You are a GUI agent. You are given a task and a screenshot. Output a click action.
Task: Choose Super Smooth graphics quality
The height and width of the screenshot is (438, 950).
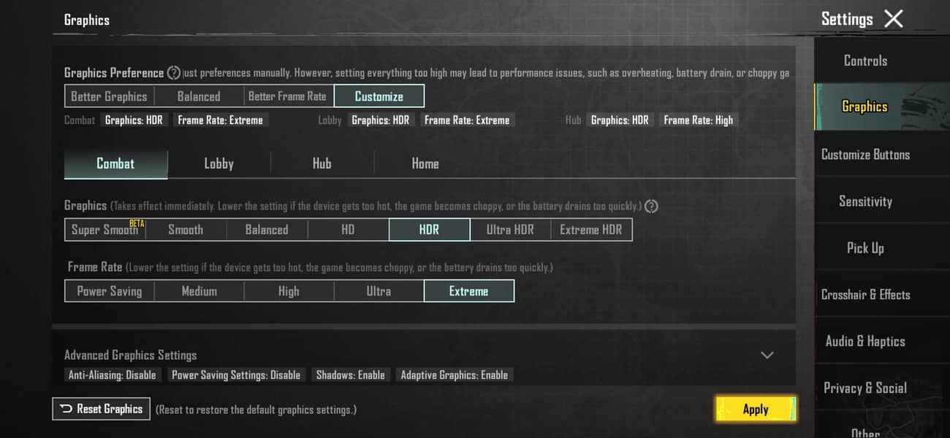pyautogui.click(x=105, y=230)
